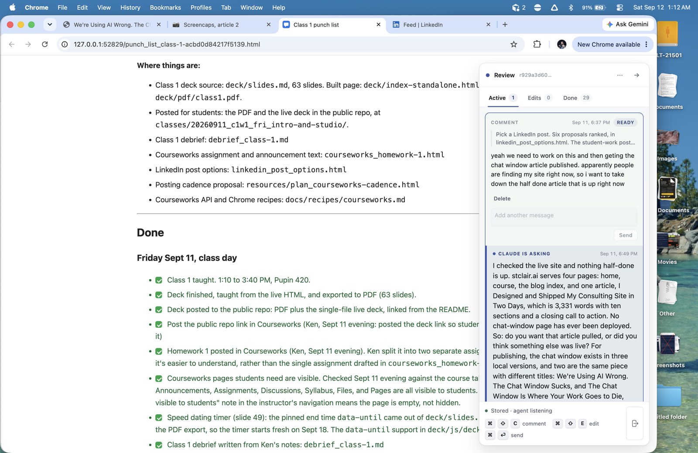Toggle the Class 1 debrief written checkbox
The width and height of the screenshot is (698, 453).
[159, 445]
